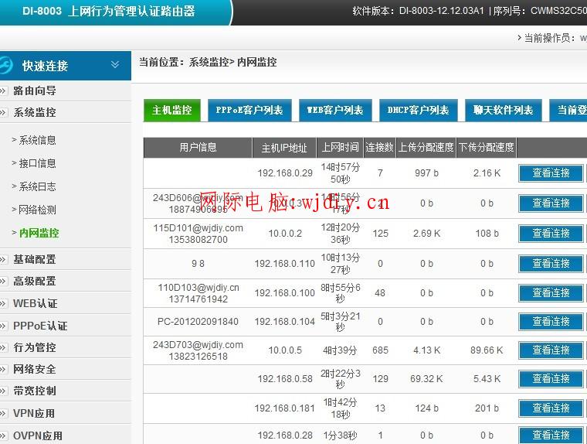This screenshot has height=444, width=587.
Task: Open the 带宽控制 menu section
Action: pos(35,391)
